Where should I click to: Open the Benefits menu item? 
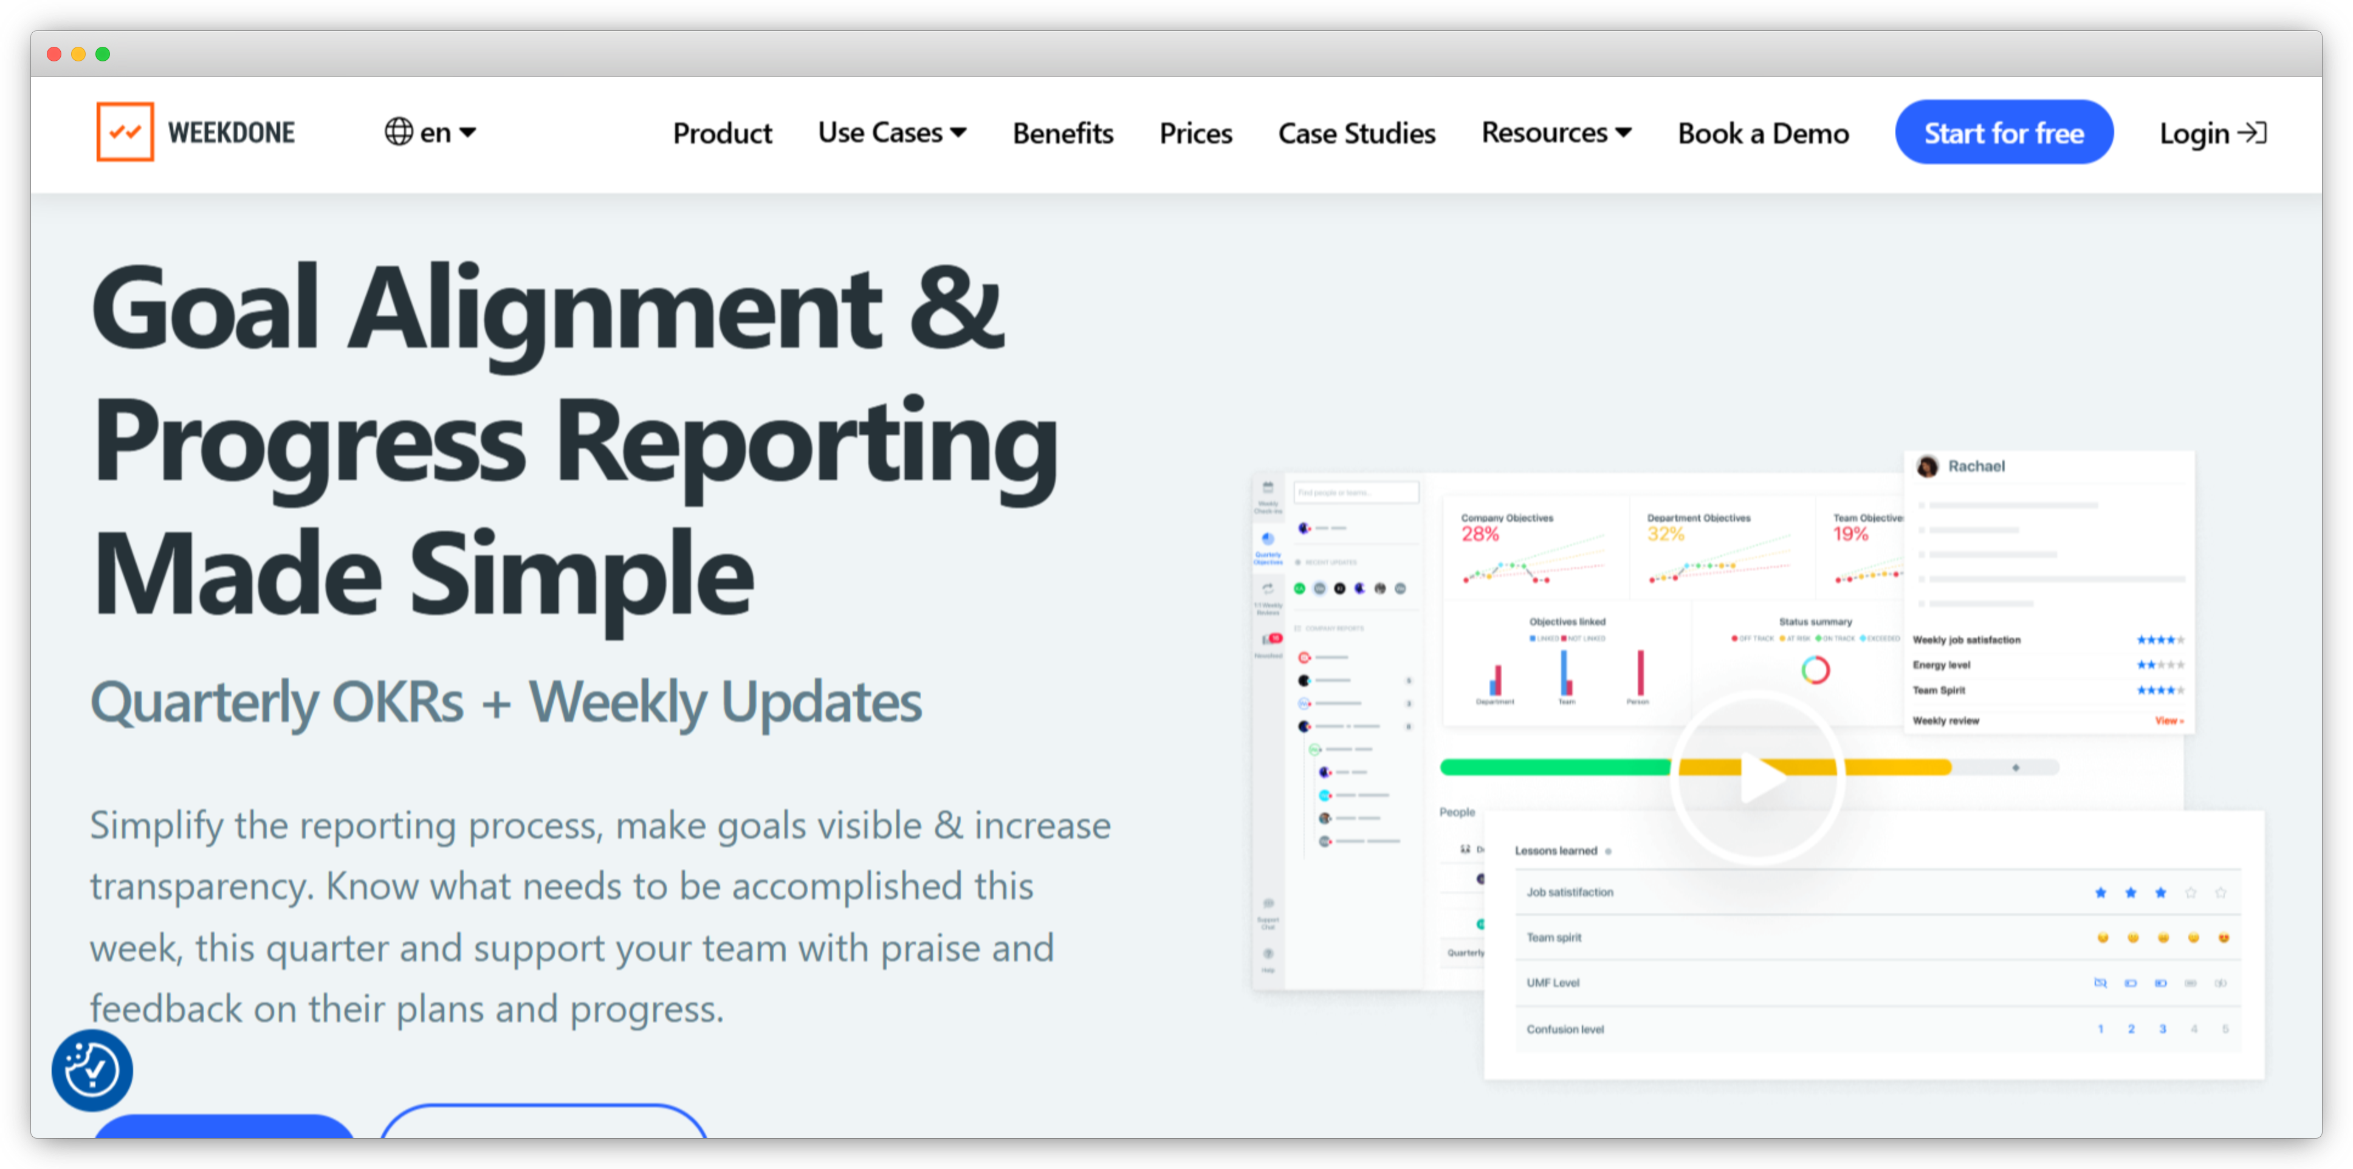tap(1062, 133)
